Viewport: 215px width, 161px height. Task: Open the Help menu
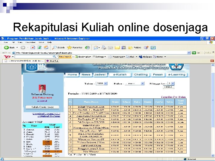(x=49, y=42)
